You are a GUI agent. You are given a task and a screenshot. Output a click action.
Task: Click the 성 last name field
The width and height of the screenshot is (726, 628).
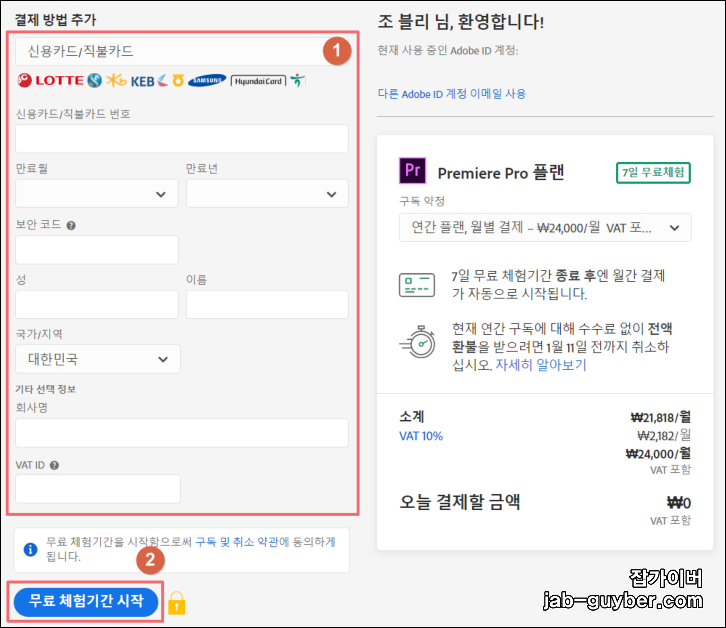click(97, 305)
